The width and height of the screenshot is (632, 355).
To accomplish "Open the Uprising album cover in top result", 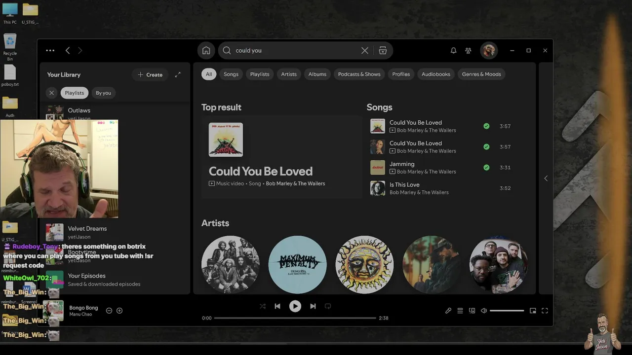I will tap(226, 140).
